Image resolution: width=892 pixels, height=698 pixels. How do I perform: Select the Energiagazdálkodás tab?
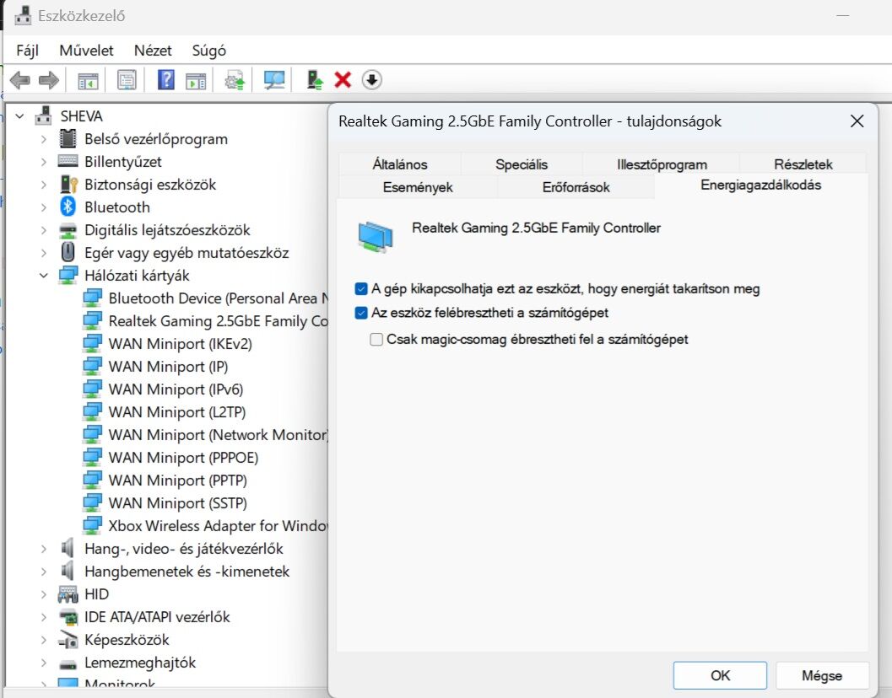pos(760,185)
